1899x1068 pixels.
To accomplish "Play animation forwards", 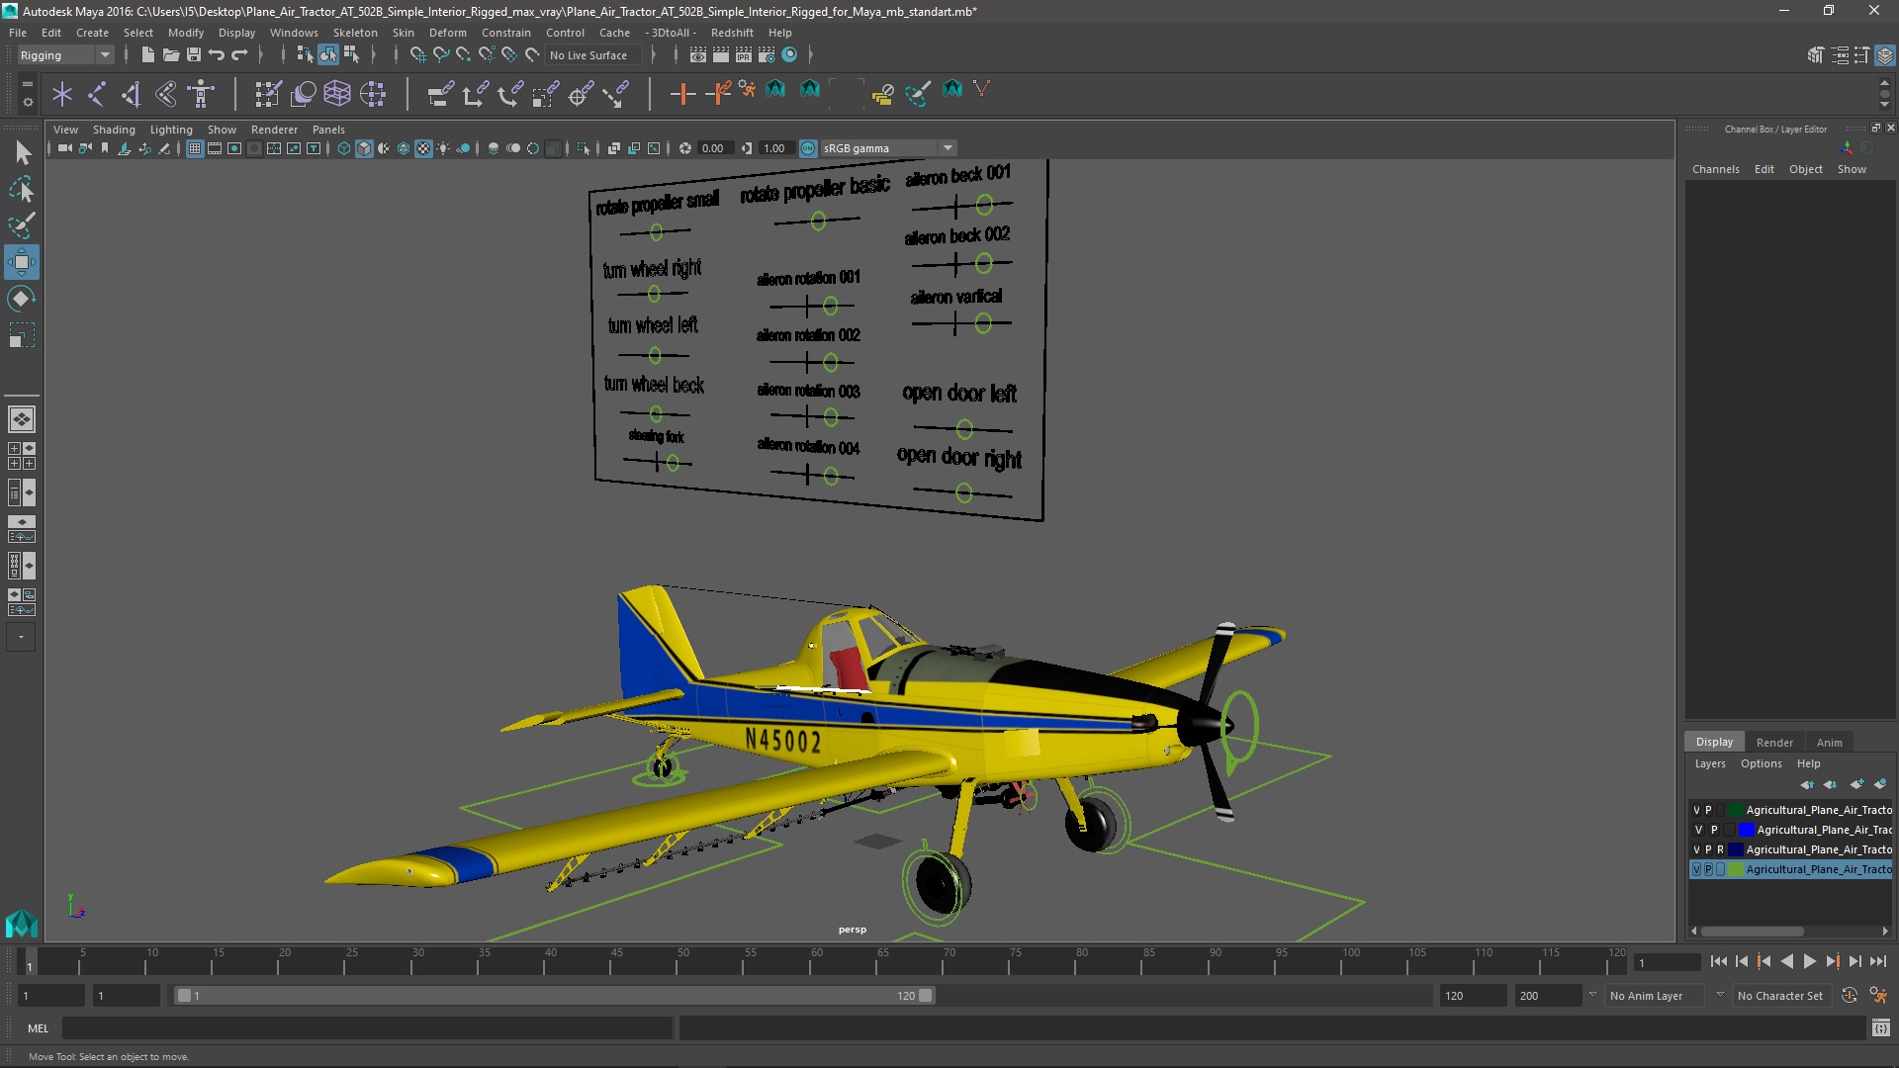I will pos(1809,961).
